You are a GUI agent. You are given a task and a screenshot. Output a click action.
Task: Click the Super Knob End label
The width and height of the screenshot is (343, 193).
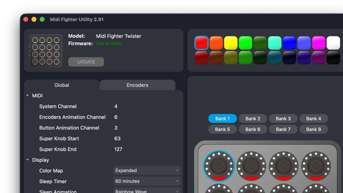(58, 149)
